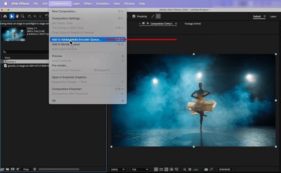This screenshot has height=173, width=281.
Task: Select the Pan camera tool
Action: point(35,16)
